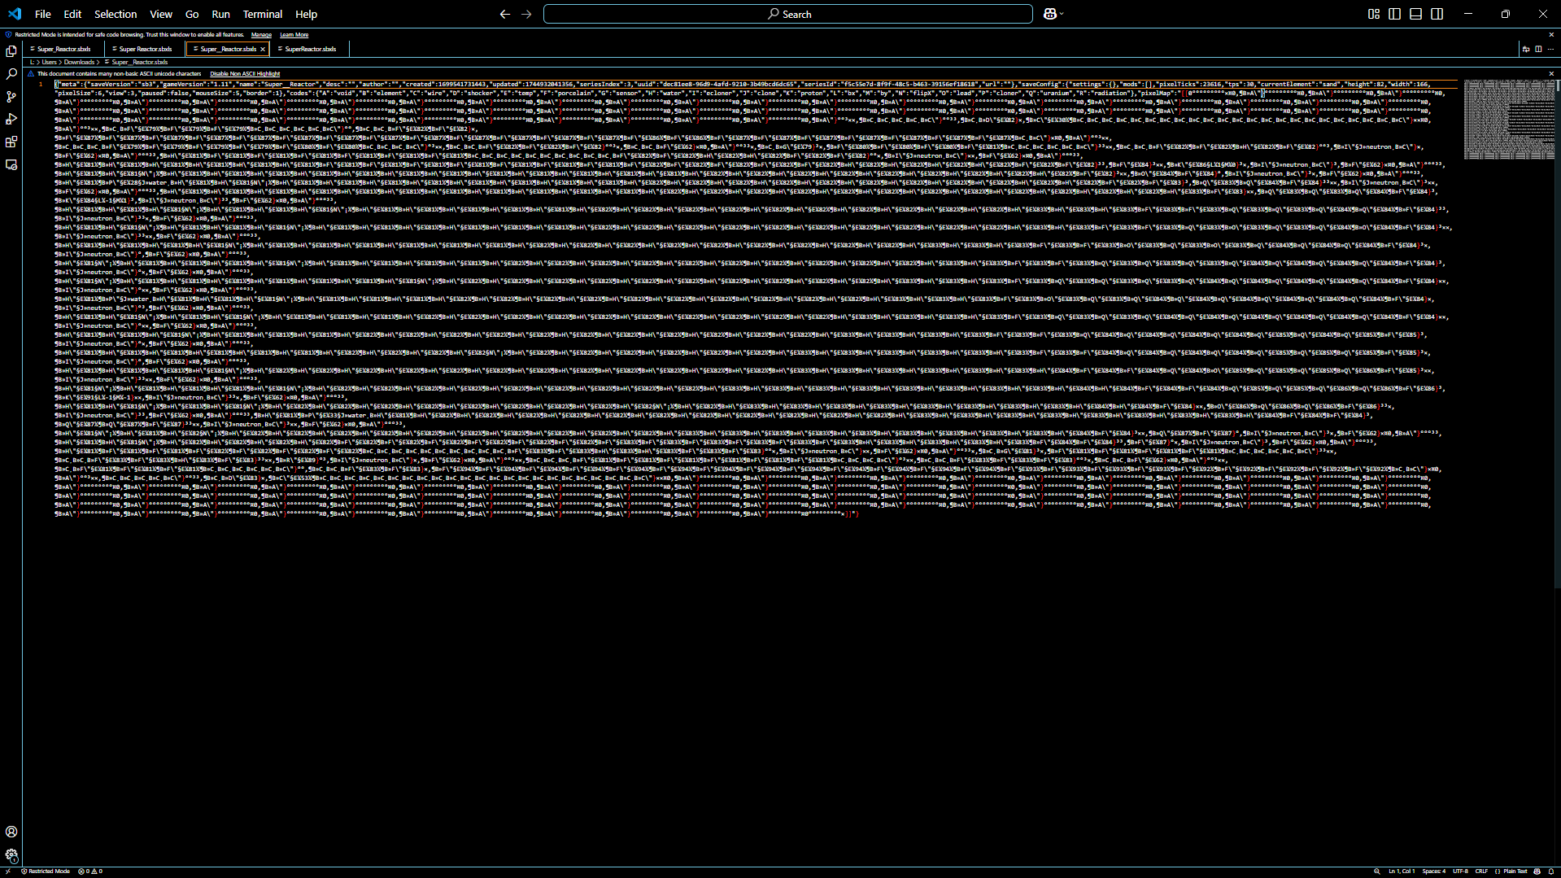This screenshot has width=1561, height=878.
Task: Close the active Super__Reactor.sbxls tab
Action: (x=263, y=49)
